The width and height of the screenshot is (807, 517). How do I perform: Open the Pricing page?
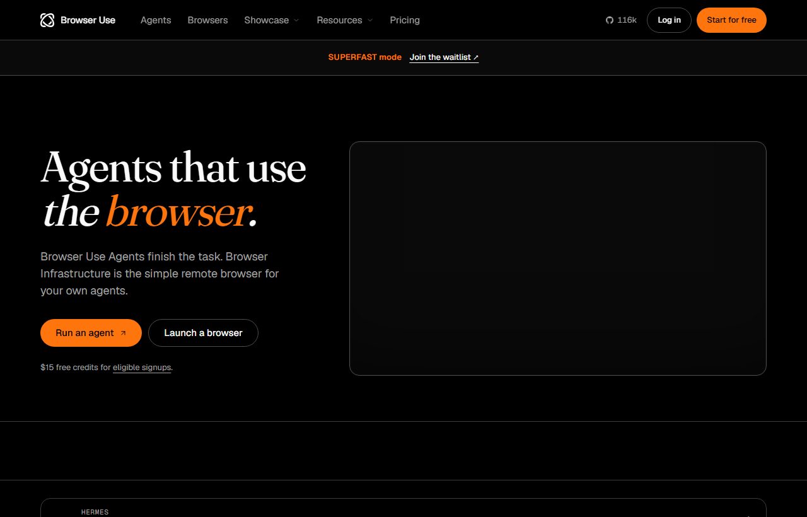tap(405, 20)
